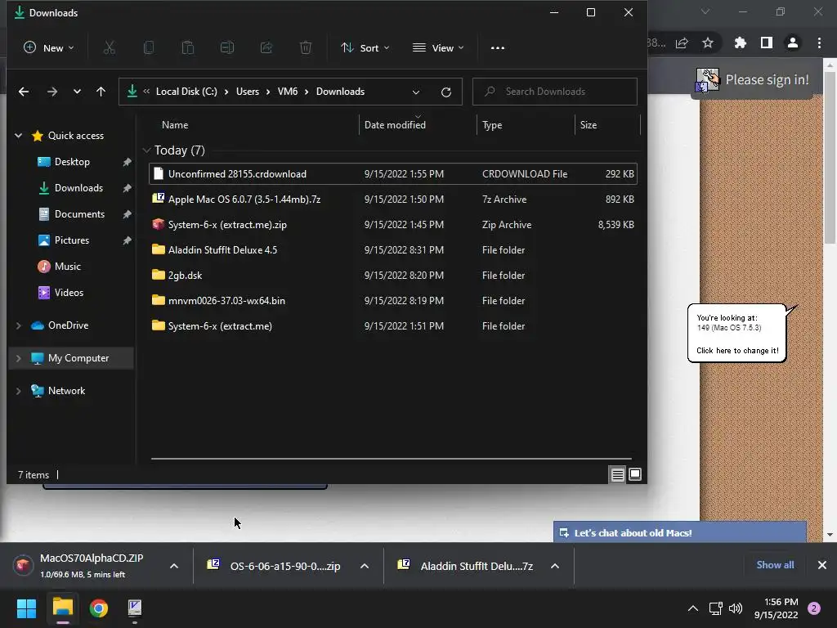Open the View dropdown menu

(x=438, y=48)
